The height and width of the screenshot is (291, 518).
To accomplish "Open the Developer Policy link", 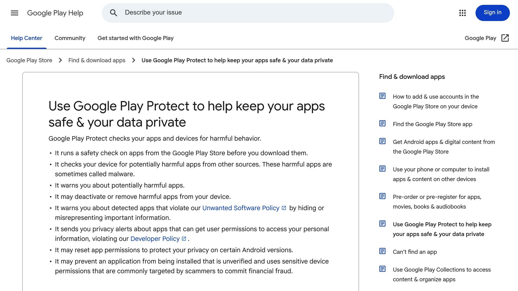I will click(155, 238).
